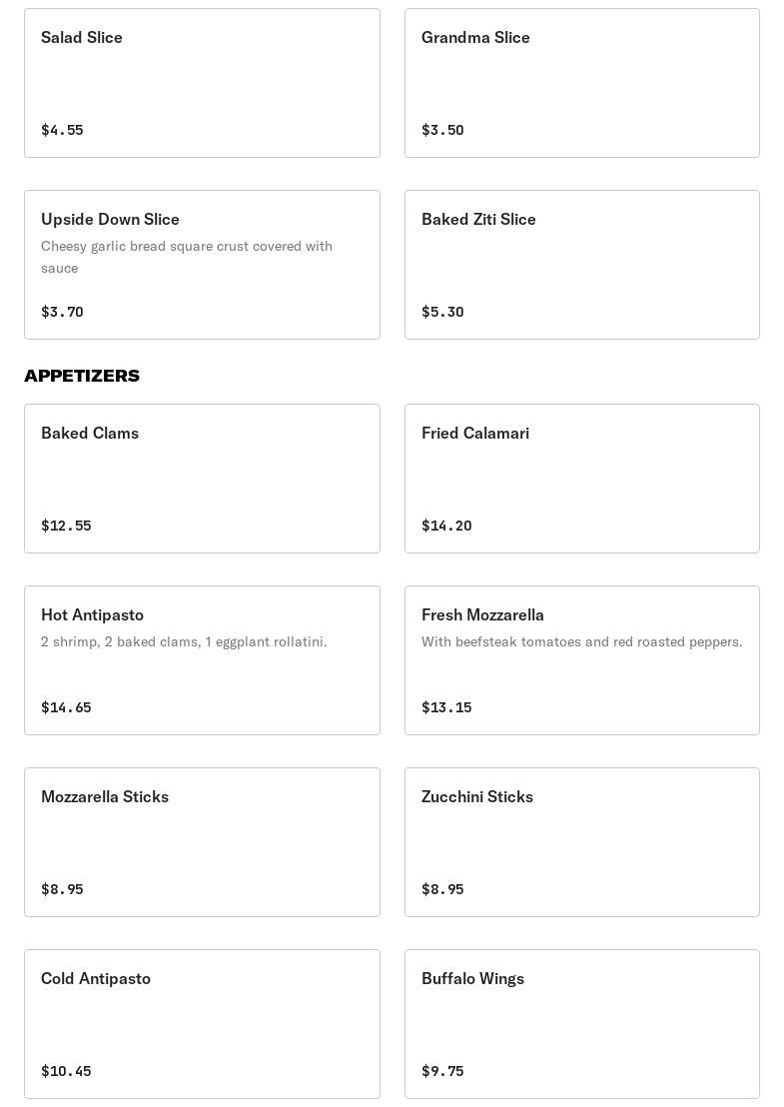Choose the Upside Down Slice item
Image resolution: width=784 pixels, height=1107 pixels.
point(202,265)
